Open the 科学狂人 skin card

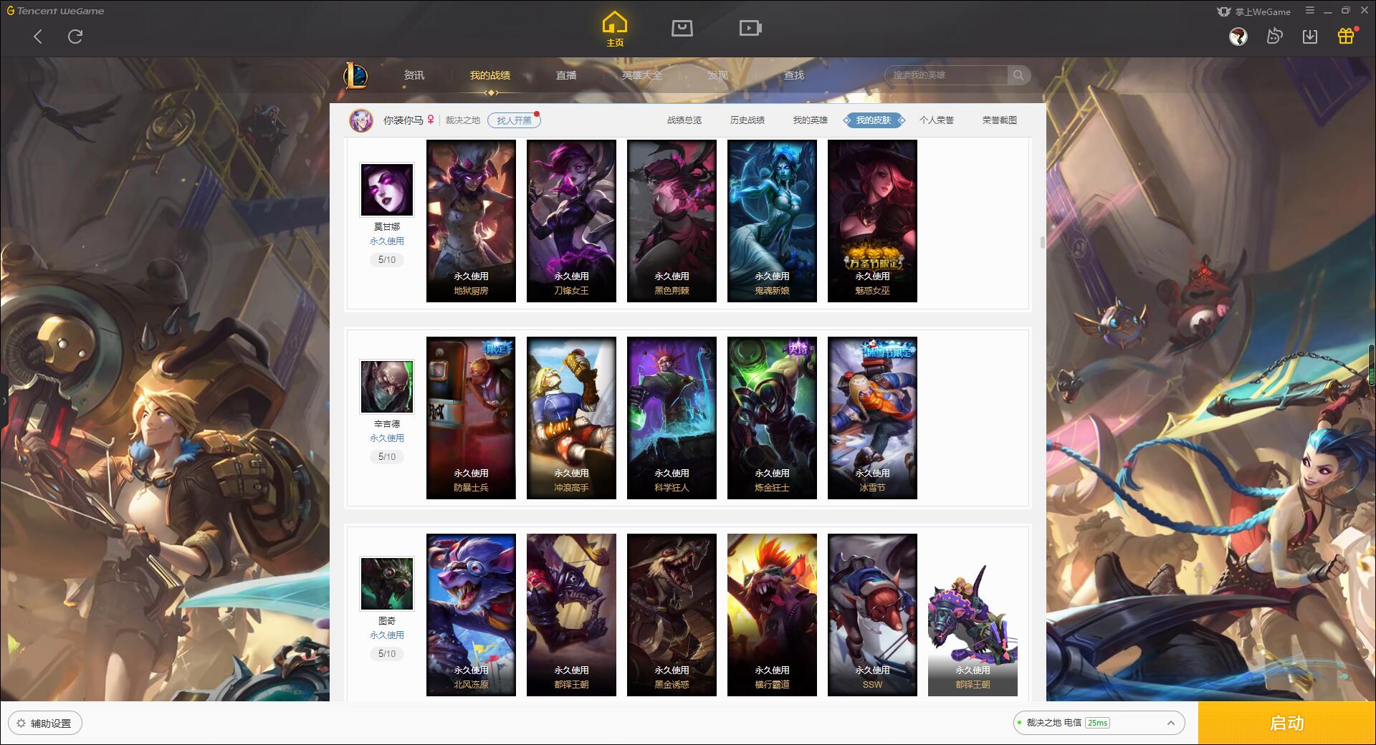click(672, 418)
